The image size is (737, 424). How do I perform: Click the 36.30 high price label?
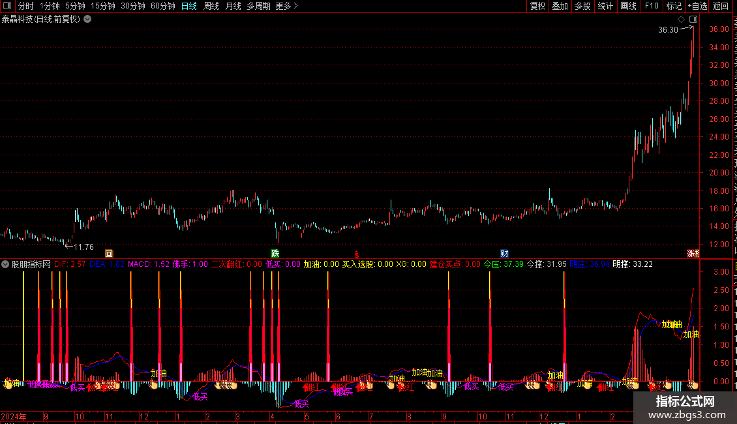tap(668, 30)
